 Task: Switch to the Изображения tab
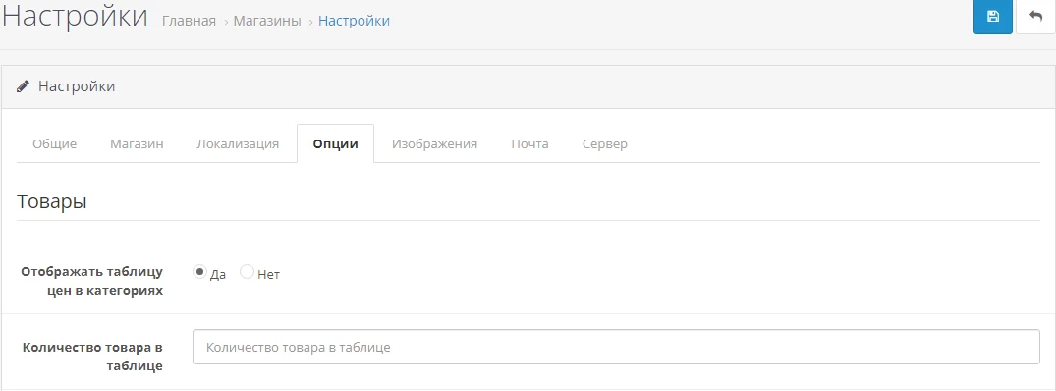[x=435, y=144]
